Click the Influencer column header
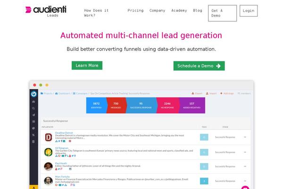This screenshot has width=283, height=189. [48, 127]
